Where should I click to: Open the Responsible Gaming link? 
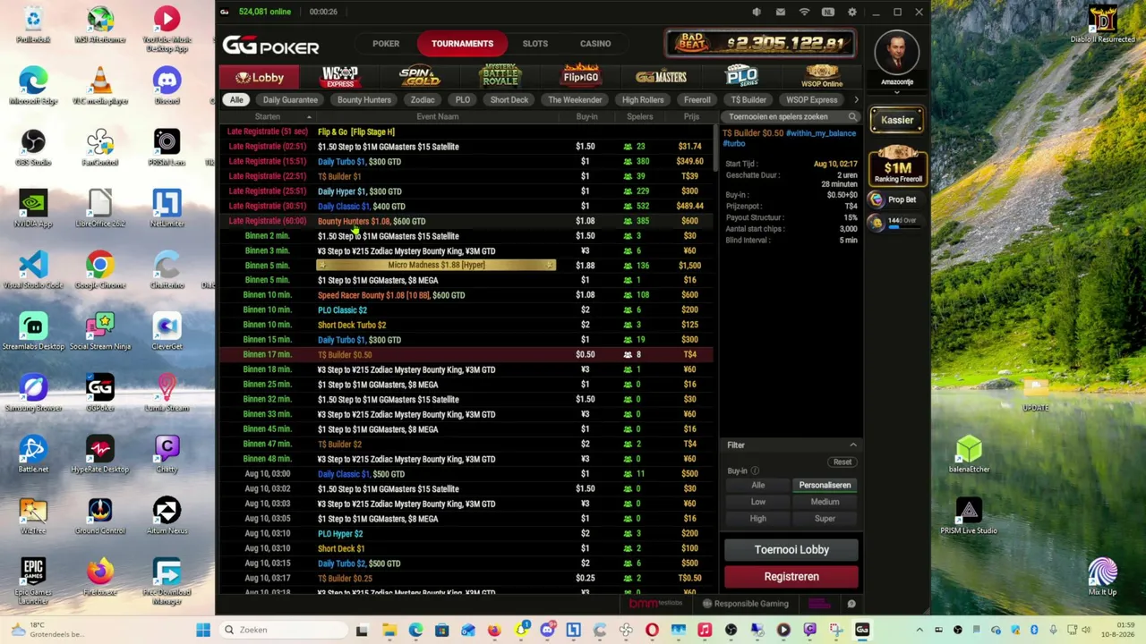click(745, 604)
